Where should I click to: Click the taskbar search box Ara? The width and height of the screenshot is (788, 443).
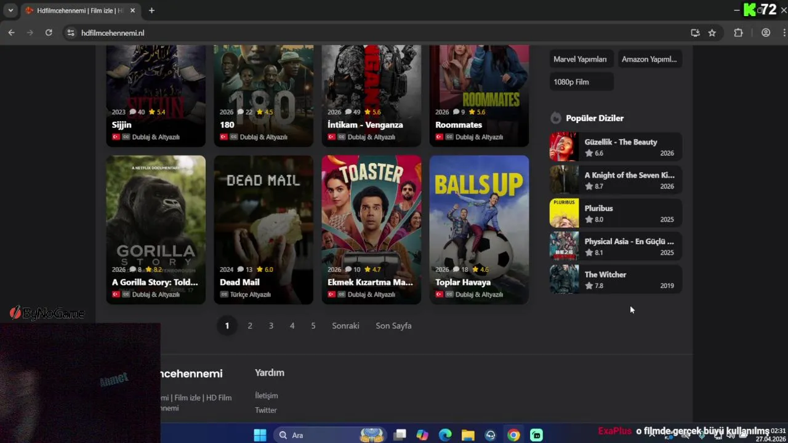coord(329,435)
